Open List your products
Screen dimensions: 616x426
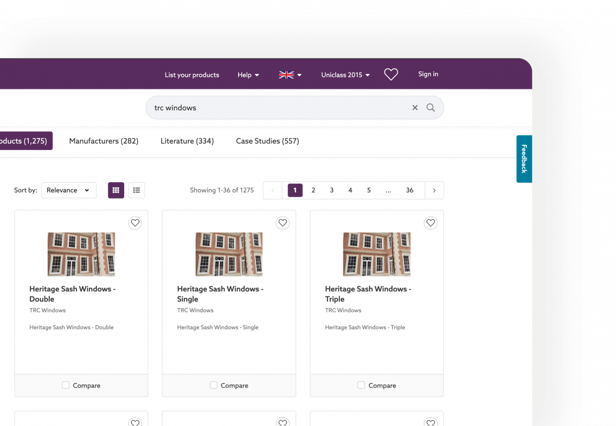(x=192, y=75)
